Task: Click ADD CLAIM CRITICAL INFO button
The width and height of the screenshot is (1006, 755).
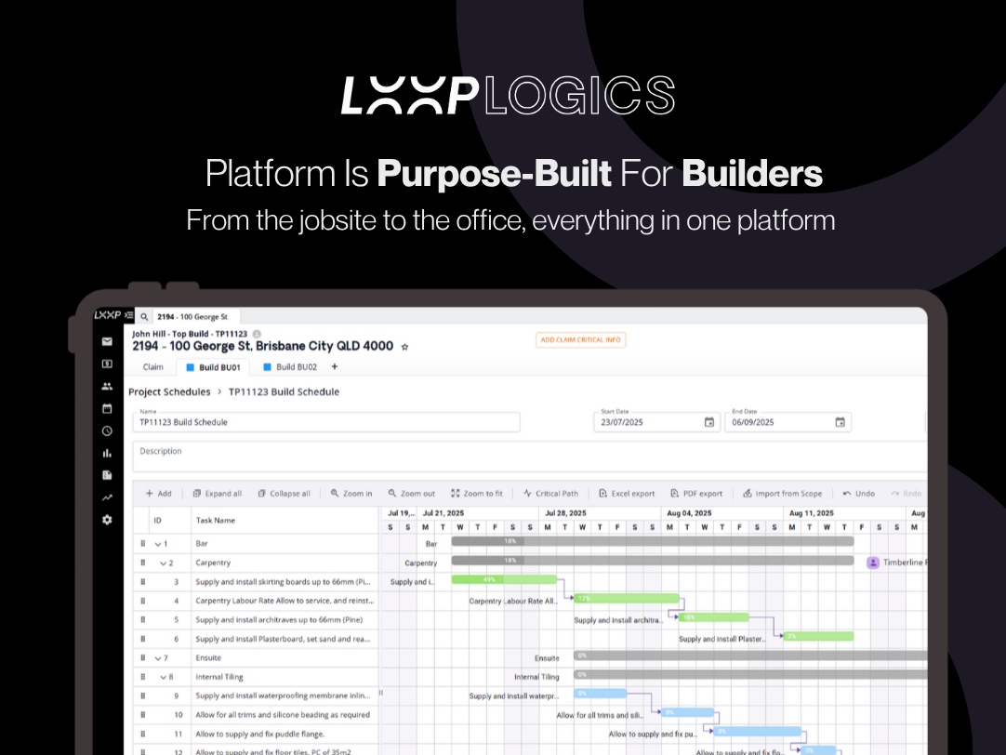Action: point(580,340)
